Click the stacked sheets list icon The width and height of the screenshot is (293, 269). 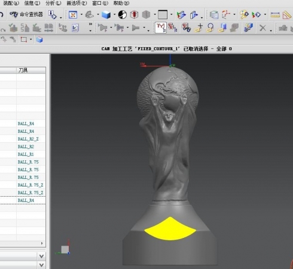click(x=214, y=15)
